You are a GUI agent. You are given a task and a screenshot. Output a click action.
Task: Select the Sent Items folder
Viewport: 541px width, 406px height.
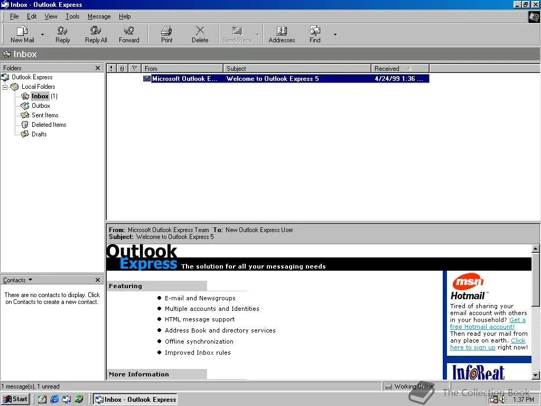tap(45, 115)
